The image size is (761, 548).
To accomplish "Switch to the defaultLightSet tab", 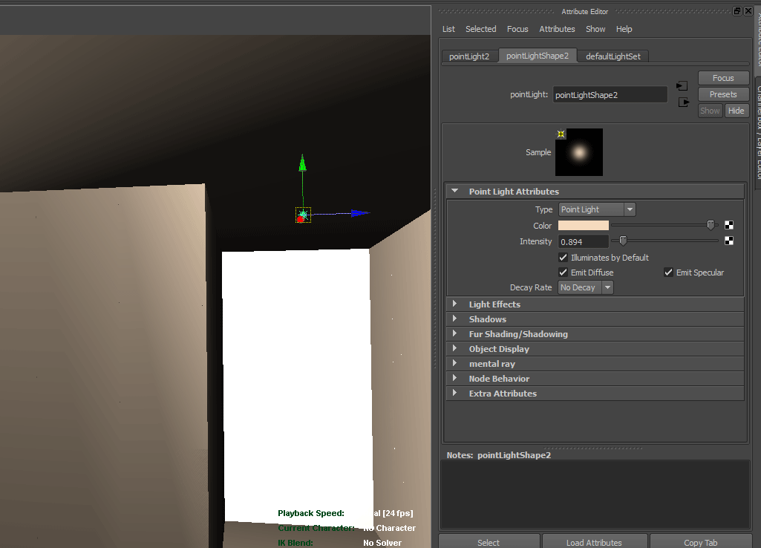I will [613, 56].
